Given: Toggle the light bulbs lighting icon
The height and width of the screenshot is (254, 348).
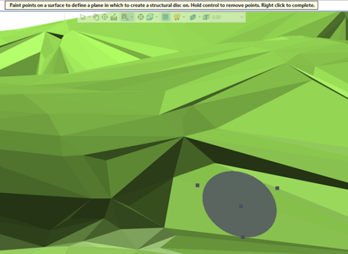Looking at the screenshot, I should point(177,17).
